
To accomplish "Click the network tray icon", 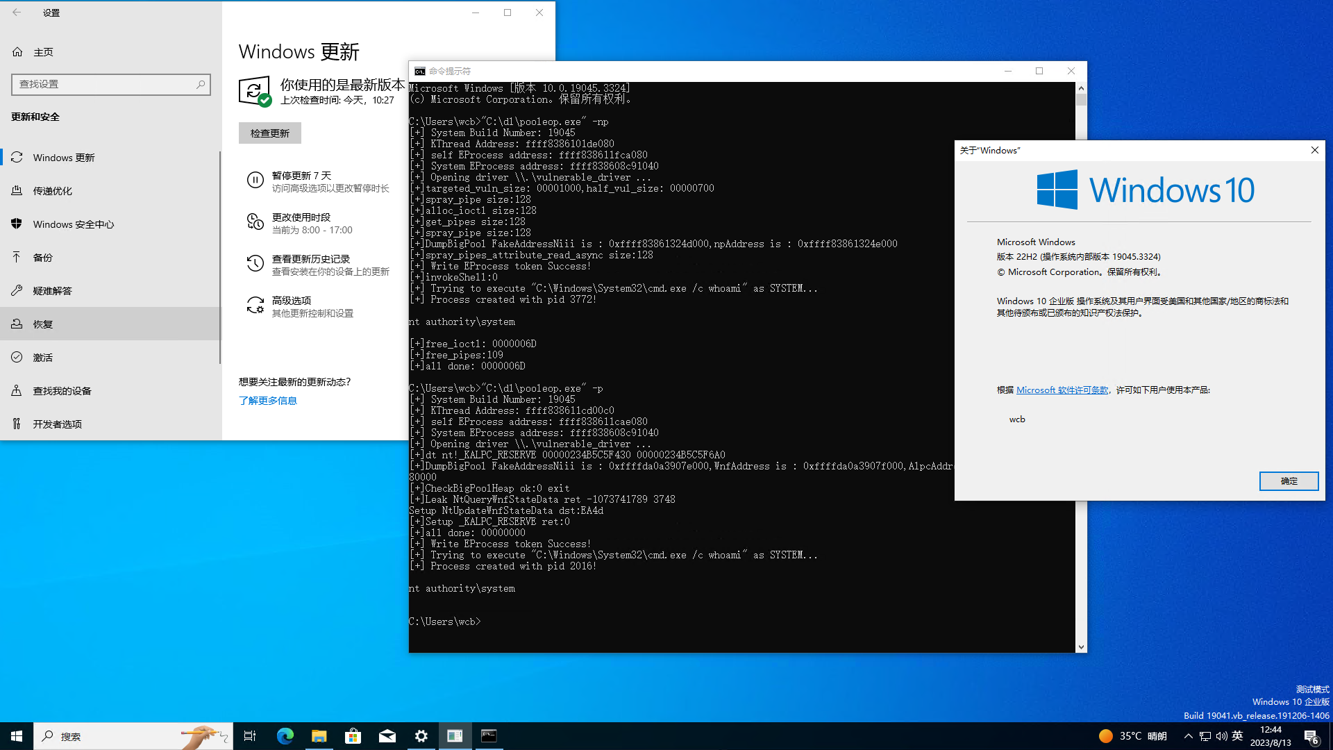I will (x=1205, y=736).
